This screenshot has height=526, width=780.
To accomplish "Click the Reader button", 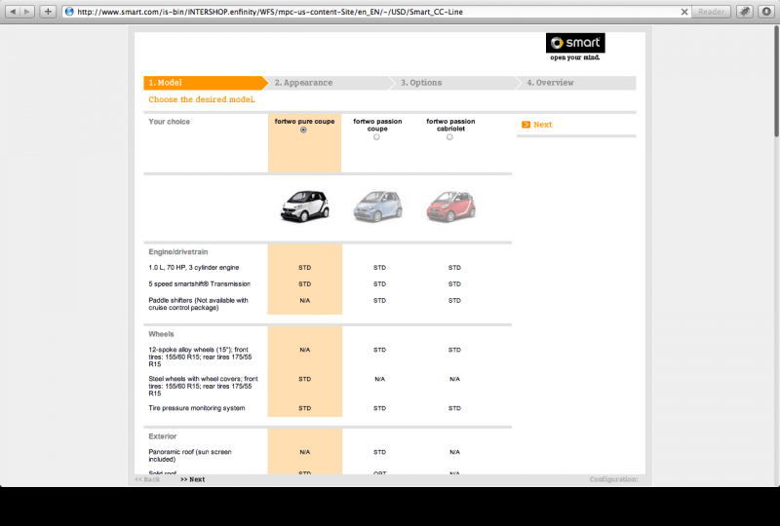I will pos(711,12).
